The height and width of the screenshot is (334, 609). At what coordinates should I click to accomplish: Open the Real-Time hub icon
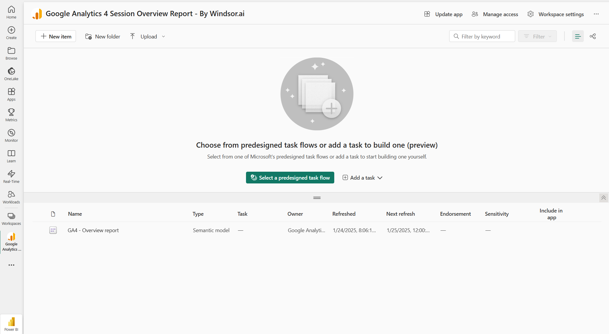click(11, 176)
